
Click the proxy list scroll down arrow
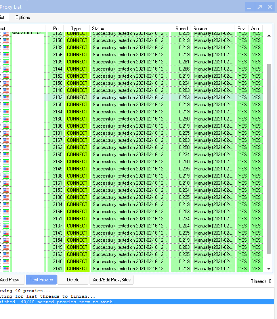click(269, 269)
